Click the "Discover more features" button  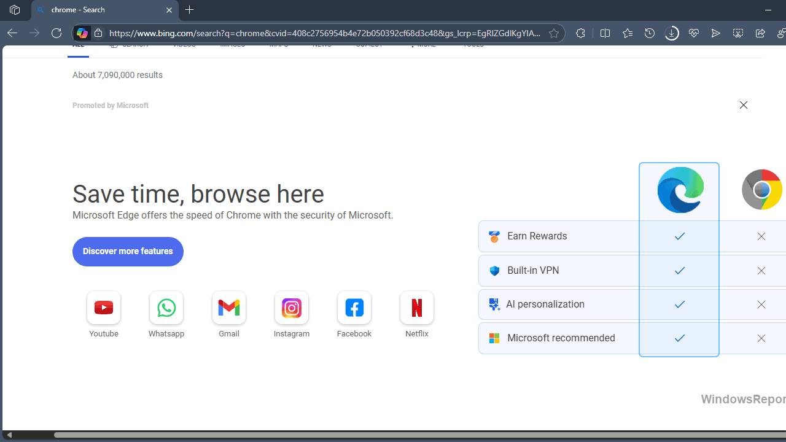[128, 251]
